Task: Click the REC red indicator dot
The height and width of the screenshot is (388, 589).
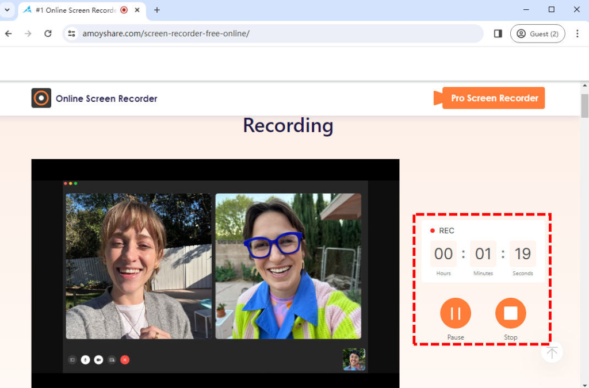Action: click(433, 230)
